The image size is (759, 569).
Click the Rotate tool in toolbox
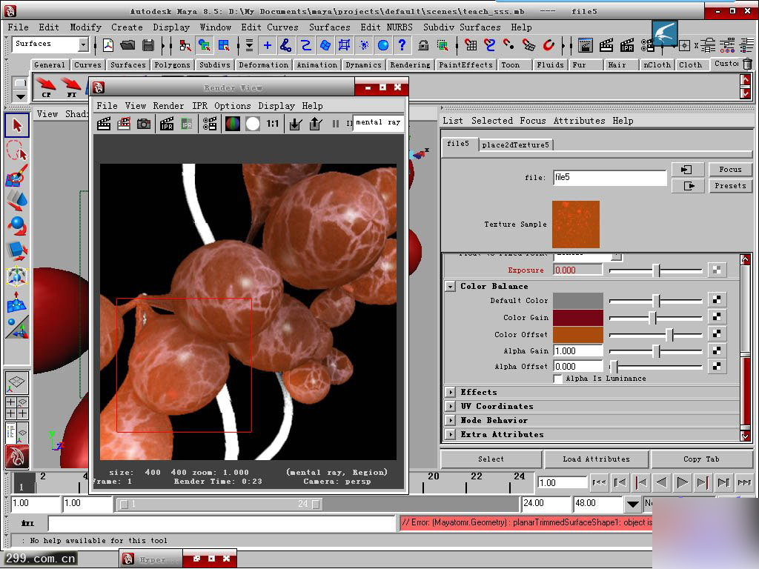click(16, 225)
